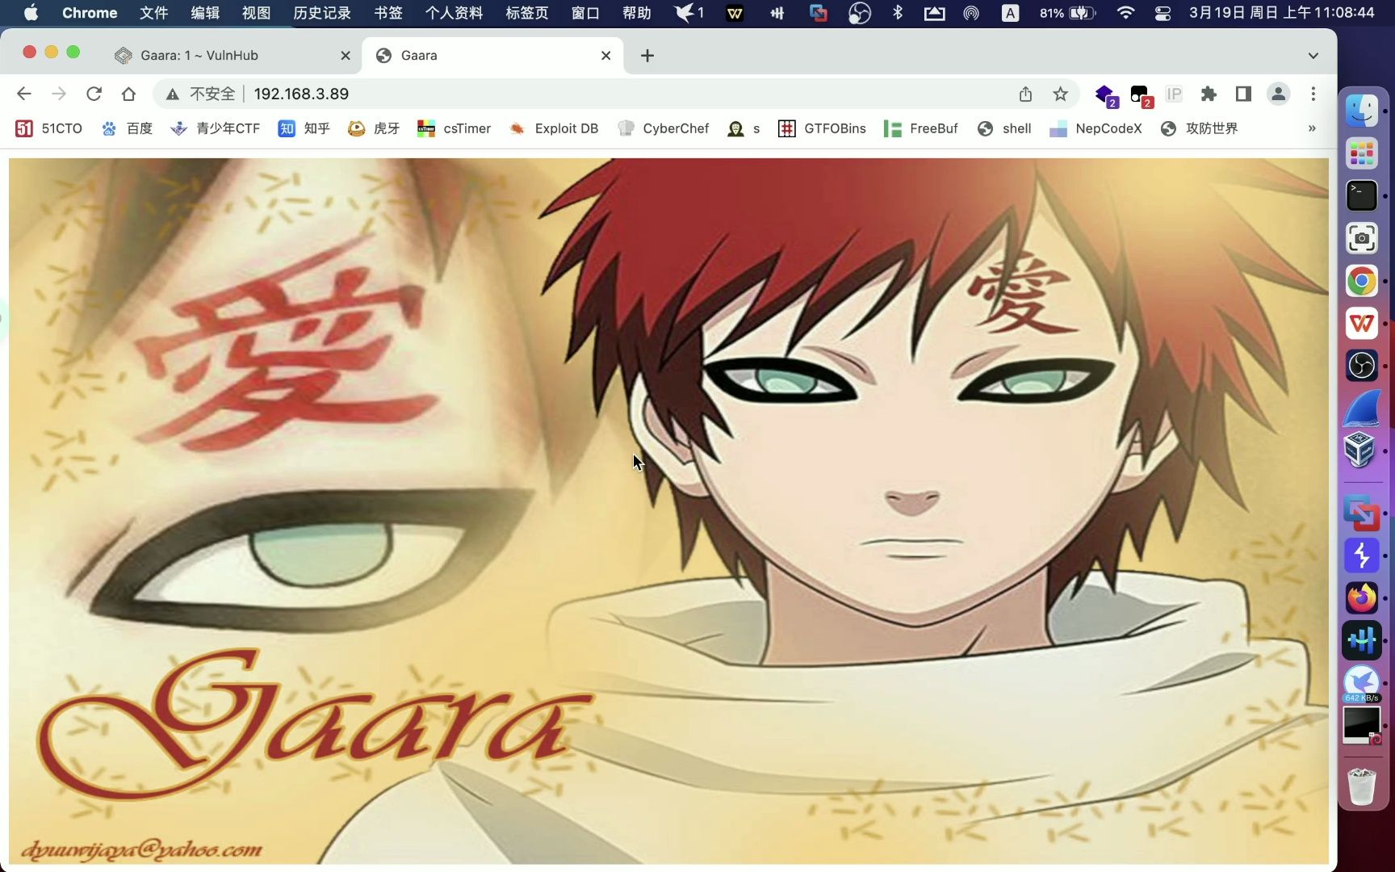Open the 帮助 menu
The width and height of the screenshot is (1395, 872).
637,13
